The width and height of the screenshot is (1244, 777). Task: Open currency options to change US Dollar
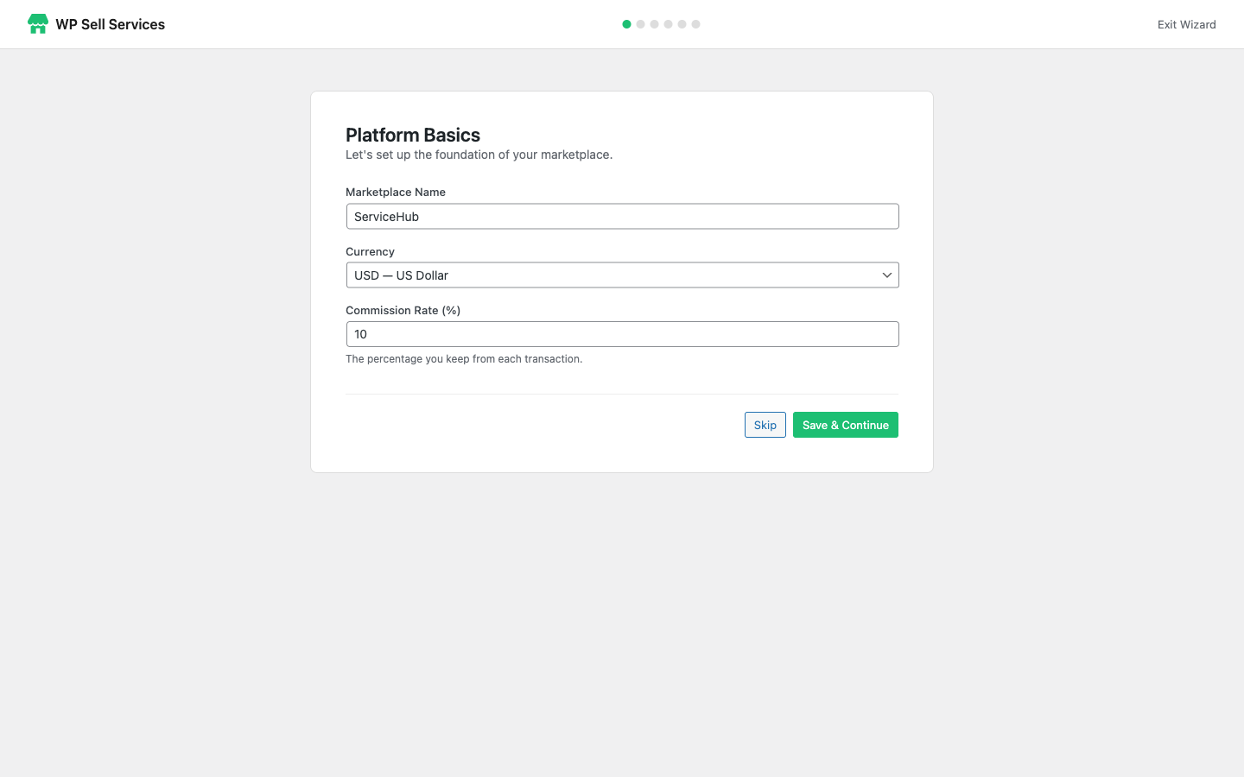[x=622, y=275]
